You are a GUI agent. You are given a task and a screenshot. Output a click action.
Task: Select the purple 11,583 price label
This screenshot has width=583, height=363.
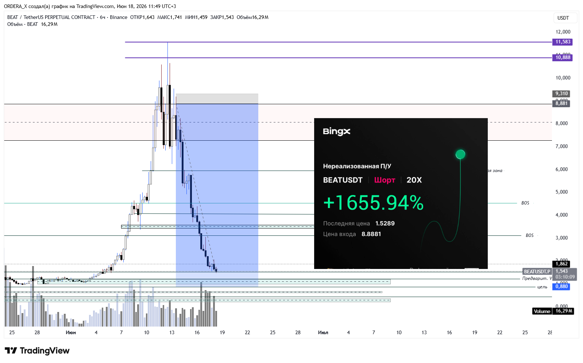562,42
